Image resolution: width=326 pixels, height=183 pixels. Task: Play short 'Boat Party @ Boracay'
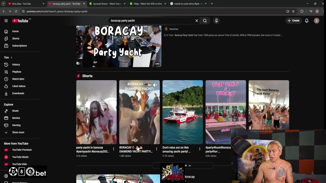click(226, 112)
